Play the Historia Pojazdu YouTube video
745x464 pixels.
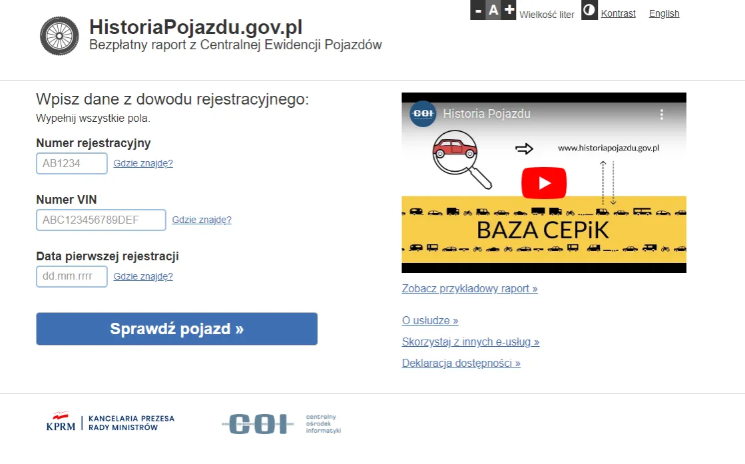tap(544, 183)
